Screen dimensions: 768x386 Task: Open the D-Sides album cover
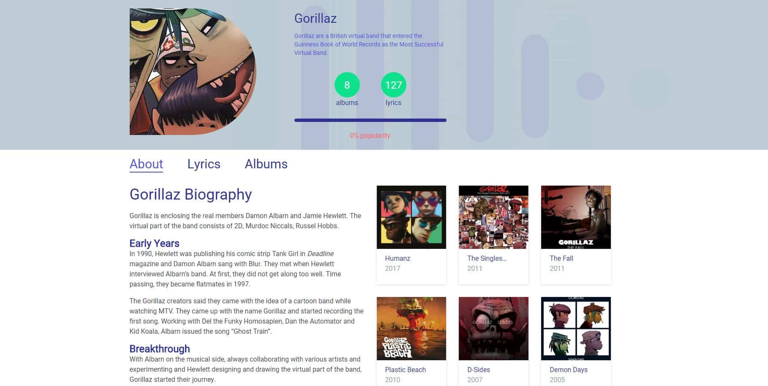click(493, 329)
